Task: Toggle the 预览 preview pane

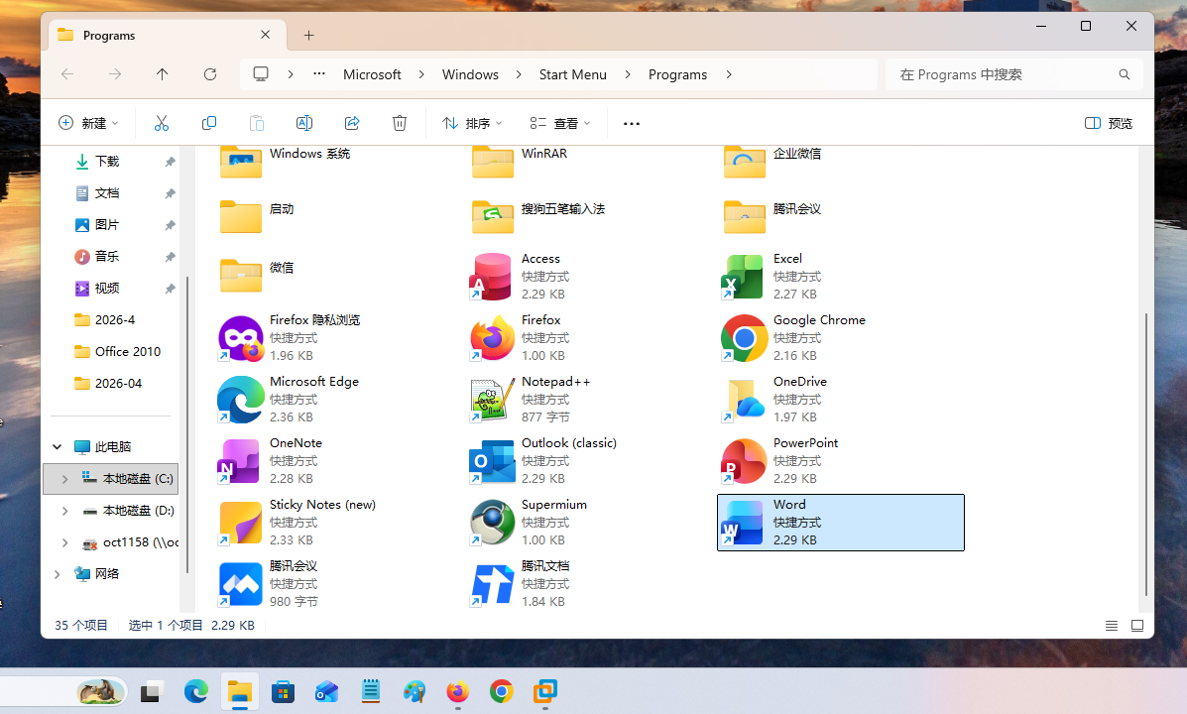Action: tap(1109, 123)
